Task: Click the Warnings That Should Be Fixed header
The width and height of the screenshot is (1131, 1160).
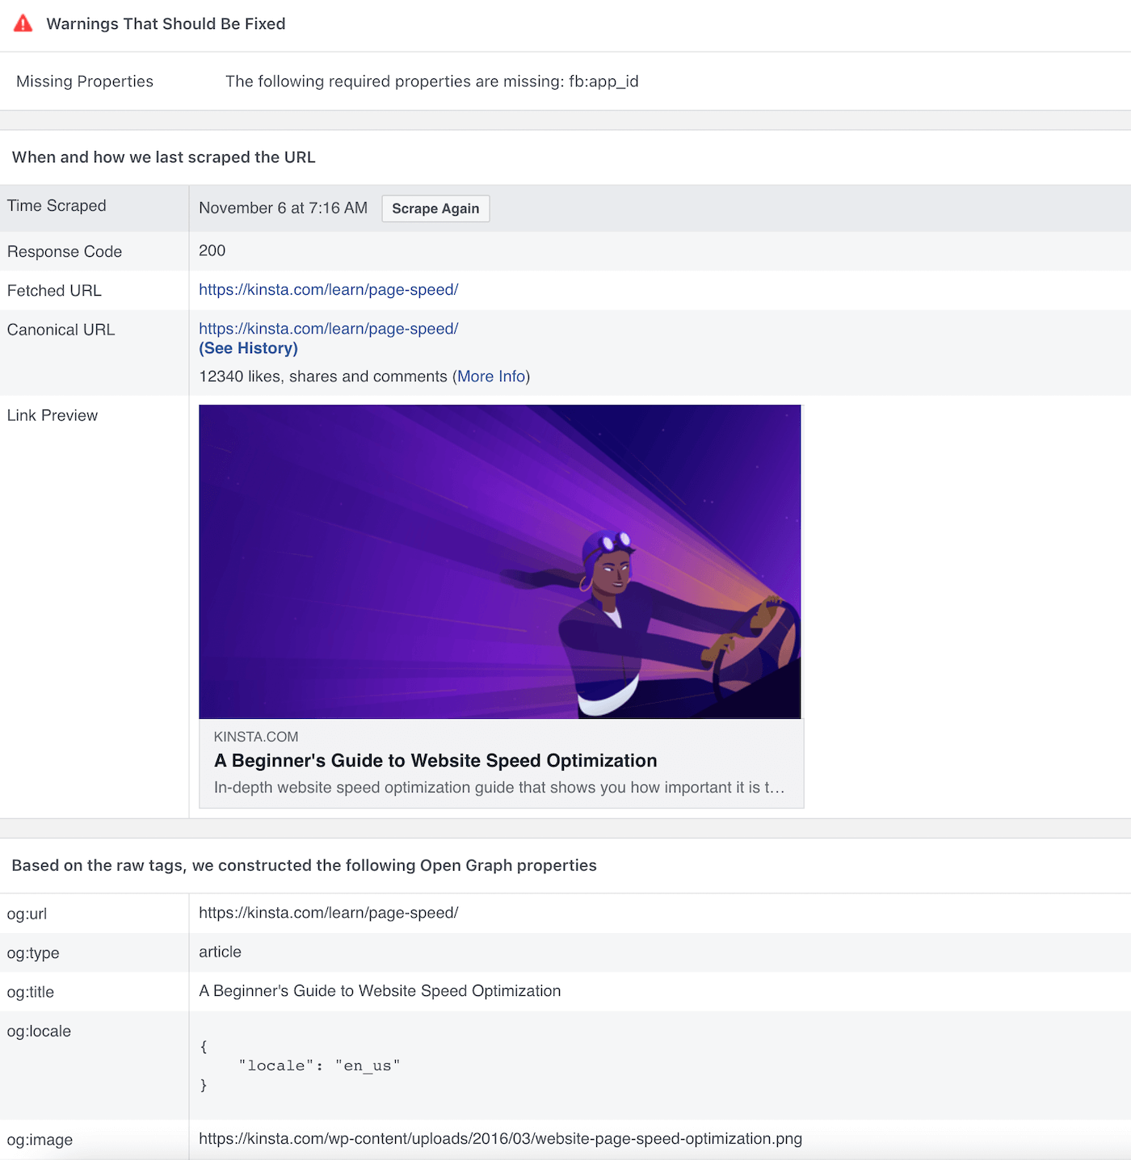Action: tap(166, 23)
